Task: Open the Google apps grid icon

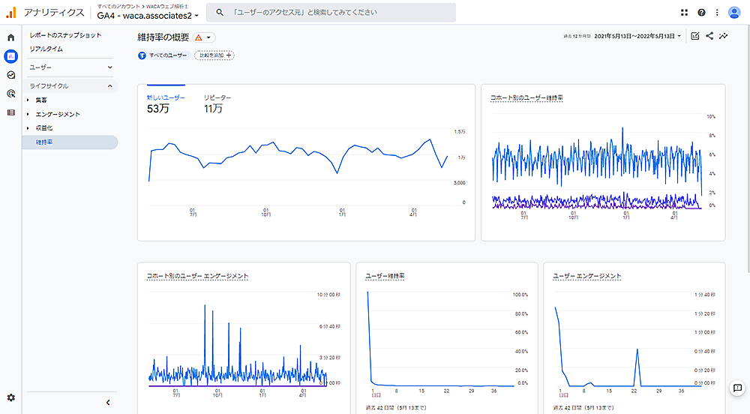Action: pyautogui.click(x=684, y=13)
